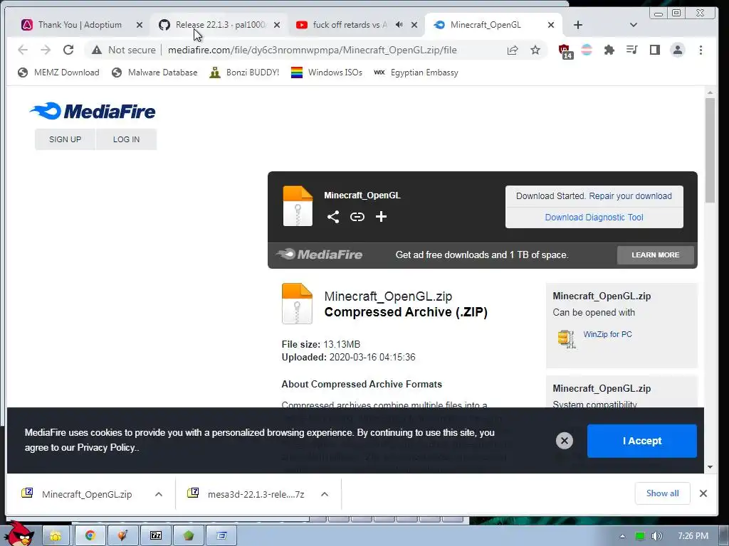Screen dimensions: 729x546
Task: Click the volume speaker tray icon
Action: (656, 536)
